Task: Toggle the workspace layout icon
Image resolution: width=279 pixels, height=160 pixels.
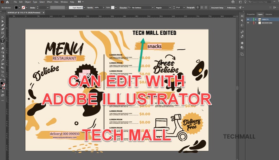Action: point(240,2)
